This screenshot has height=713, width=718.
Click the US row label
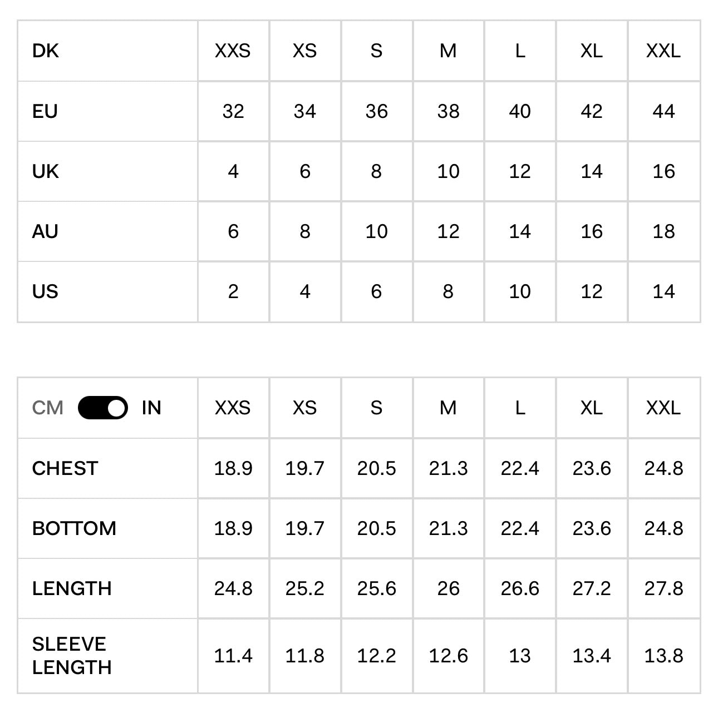coord(45,291)
